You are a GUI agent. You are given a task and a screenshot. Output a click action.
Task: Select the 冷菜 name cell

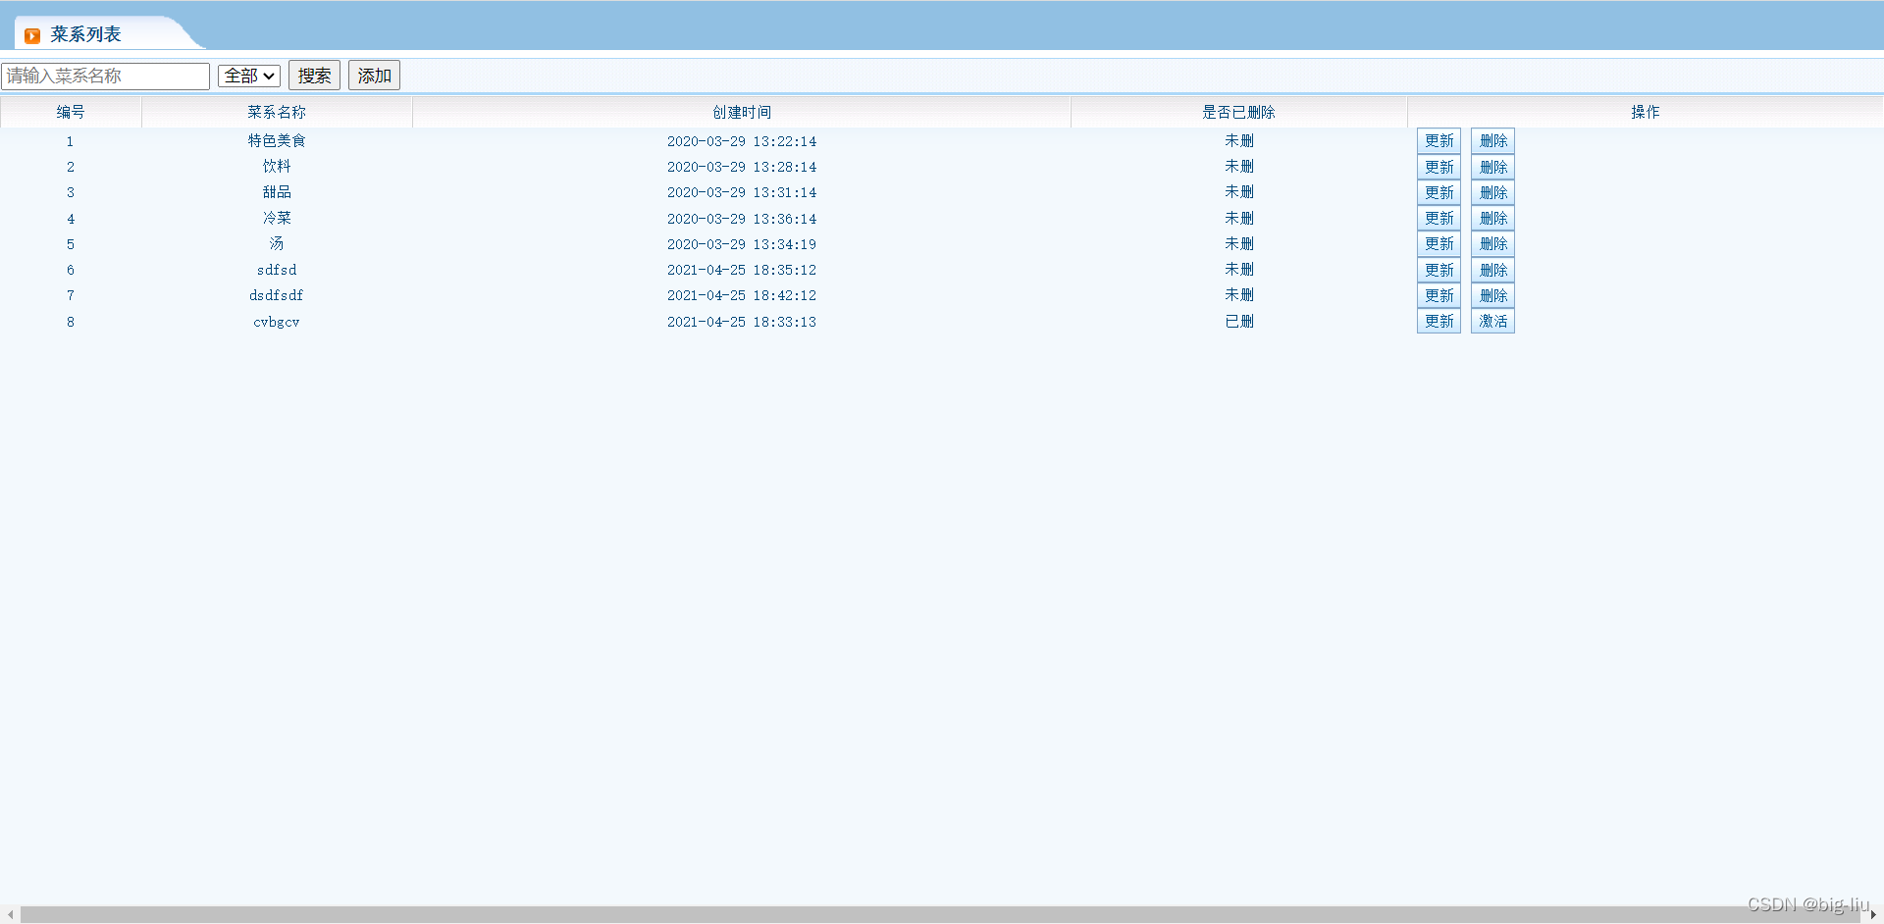pos(277,218)
